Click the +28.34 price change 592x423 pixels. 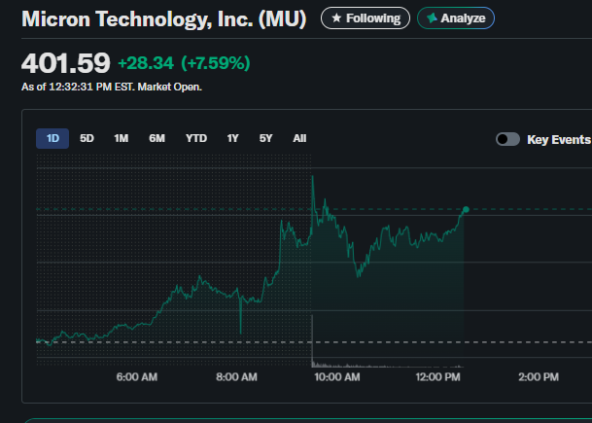146,63
